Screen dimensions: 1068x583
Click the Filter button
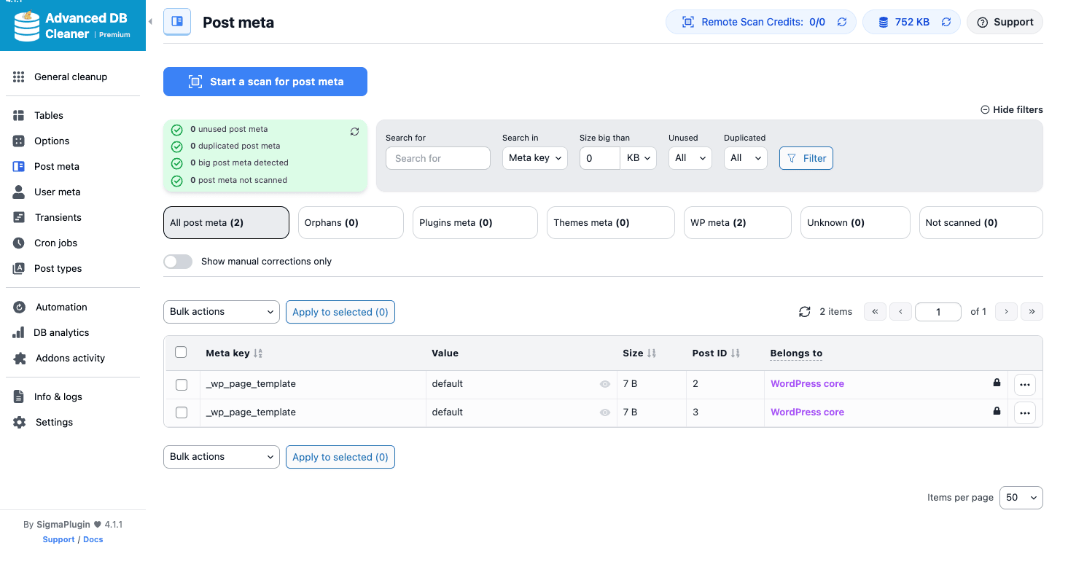(806, 158)
